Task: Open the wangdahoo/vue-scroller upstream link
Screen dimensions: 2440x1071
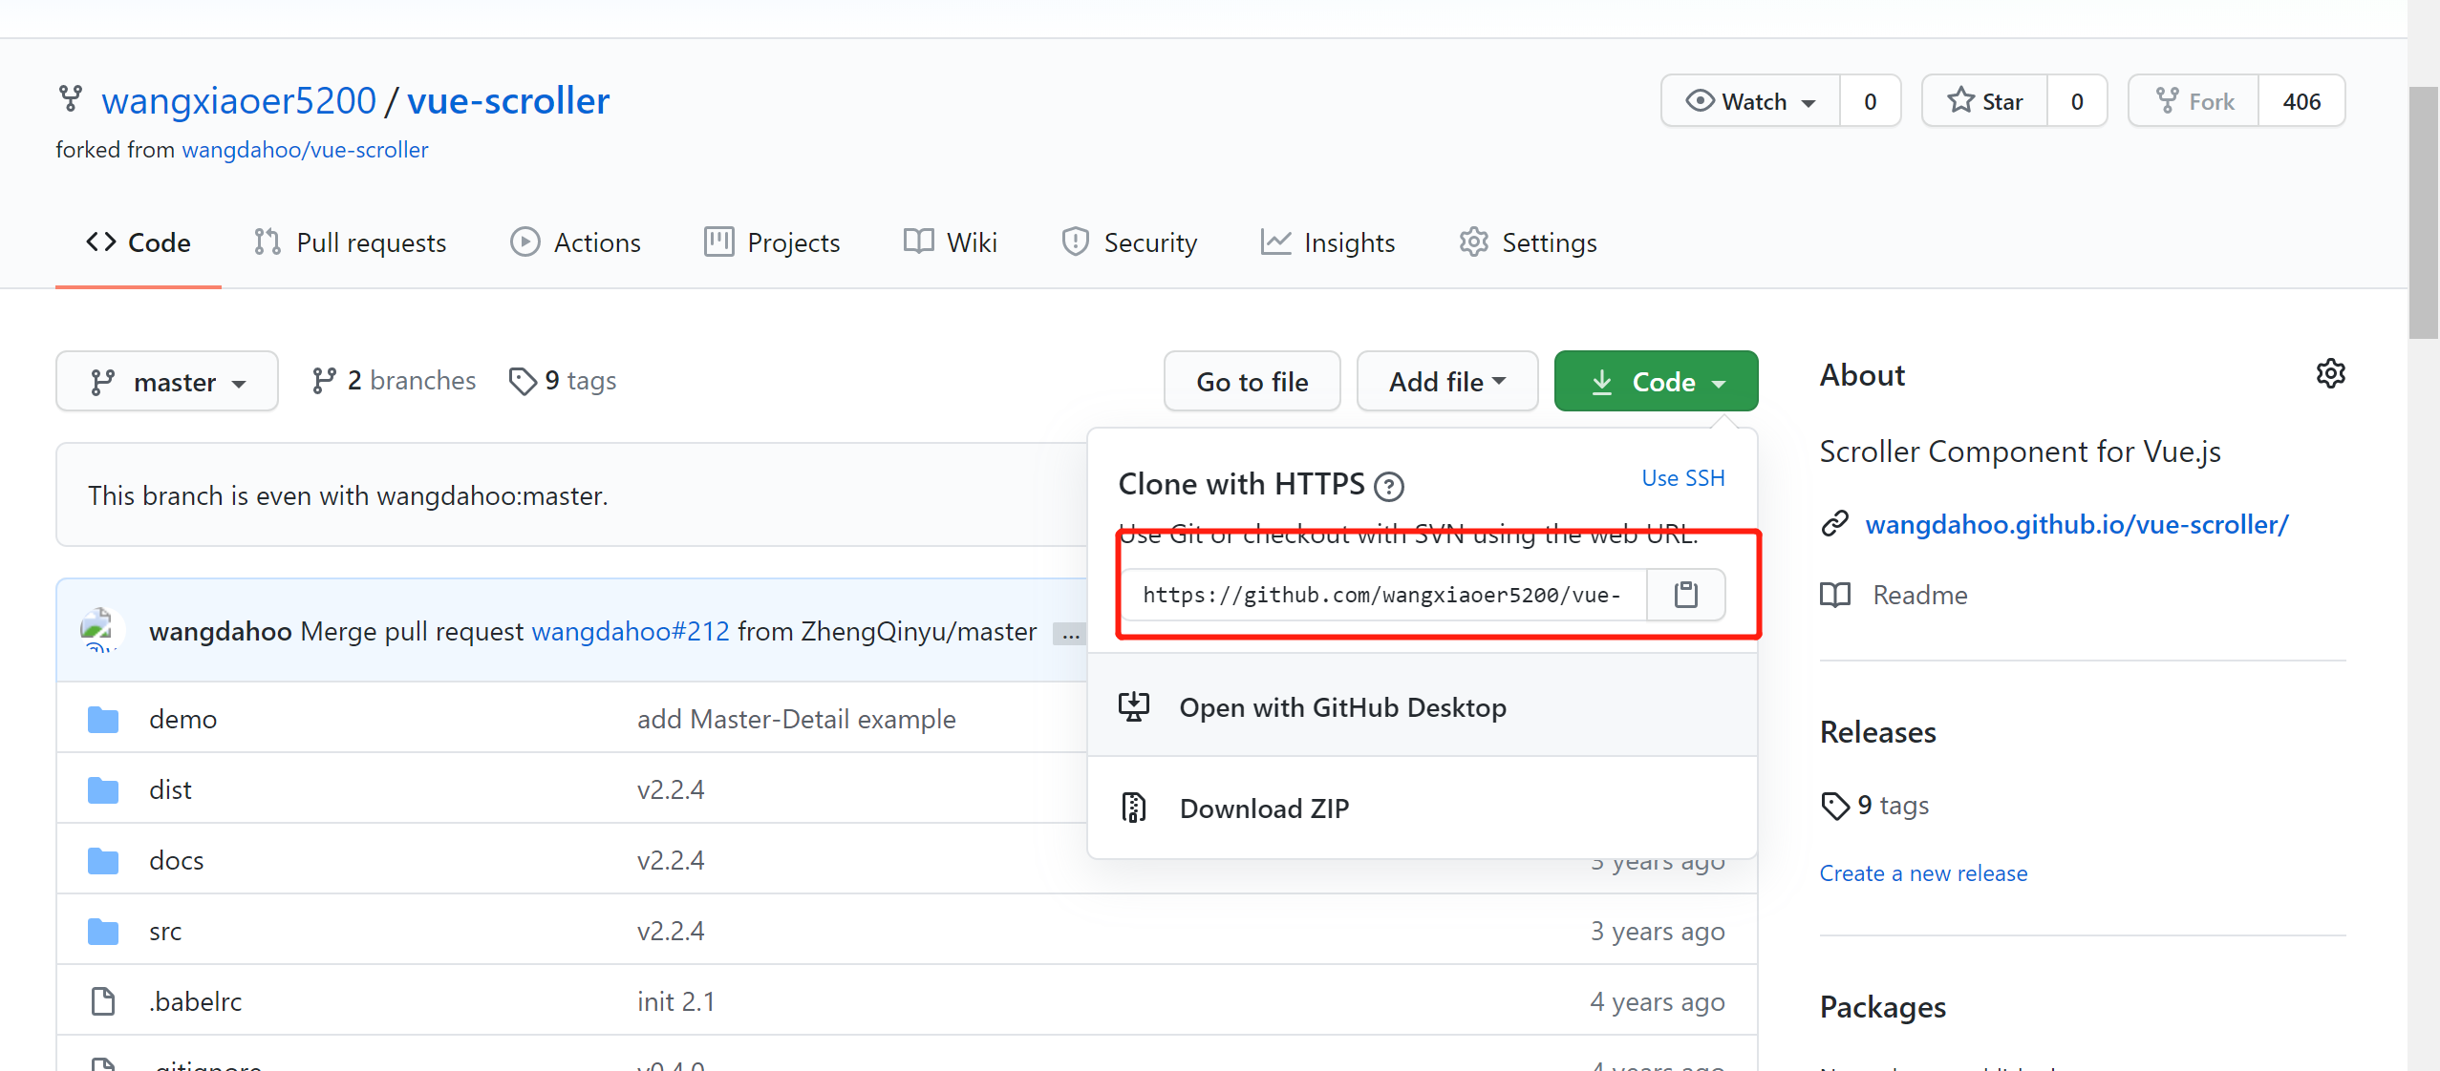Action: [x=305, y=150]
